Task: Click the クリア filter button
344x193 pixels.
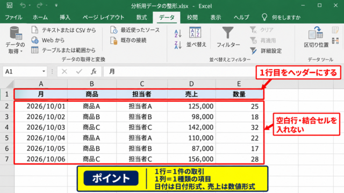Action: click(x=262, y=30)
